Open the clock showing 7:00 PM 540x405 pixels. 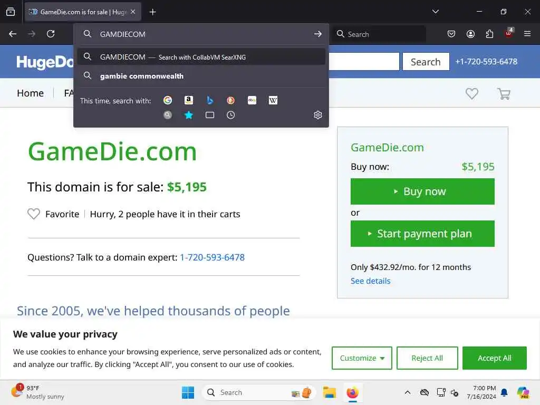click(x=481, y=392)
